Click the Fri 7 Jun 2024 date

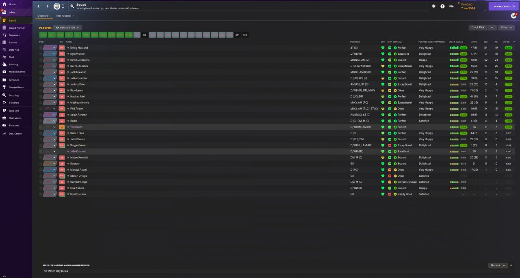468,6
